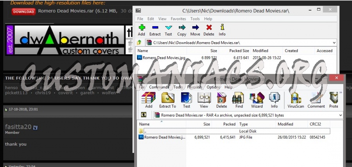Image resolution: width=352 pixels, height=167 pixels.
Task: Open Edit menu in 7-Zip
Action: [x=151, y=19]
